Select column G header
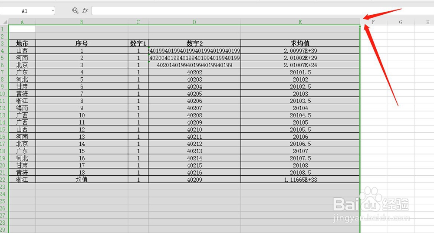The width and height of the screenshot is (434, 233). (401, 22)
